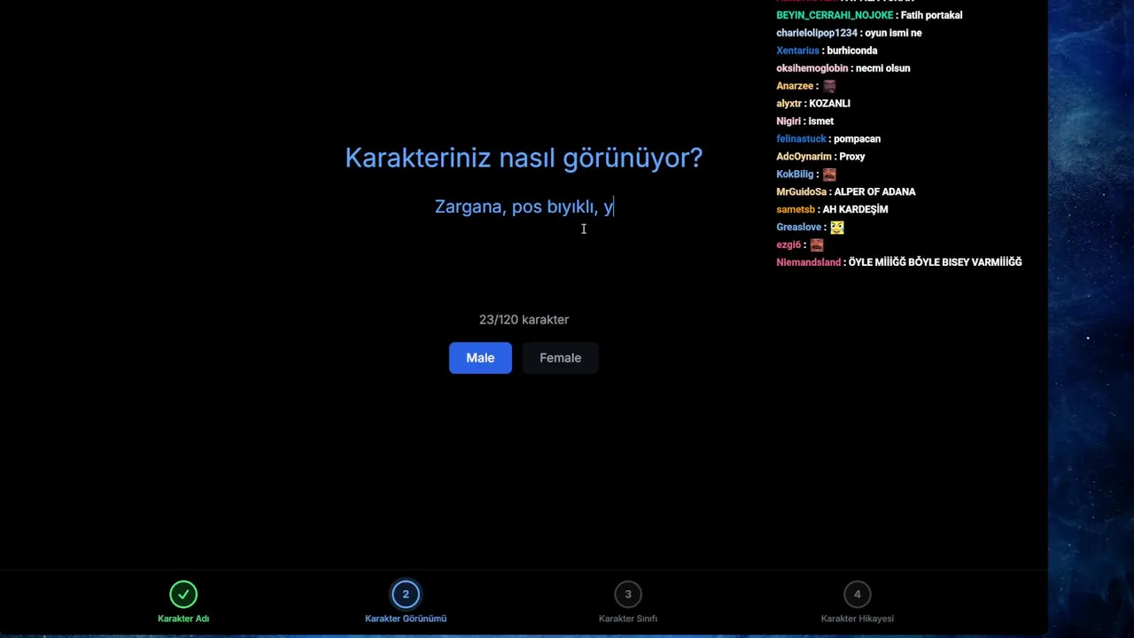Click the chat message 'oyun ismi ne'
The width and height of the screenshot is (1134, 638).
[893, 33]
